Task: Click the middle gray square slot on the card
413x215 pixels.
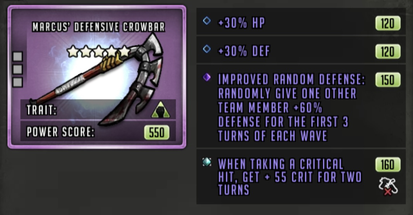Action: [x=18, y=69]
